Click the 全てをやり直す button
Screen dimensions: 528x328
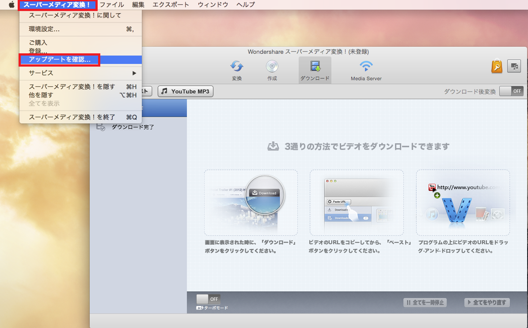(x=487, y=302)
